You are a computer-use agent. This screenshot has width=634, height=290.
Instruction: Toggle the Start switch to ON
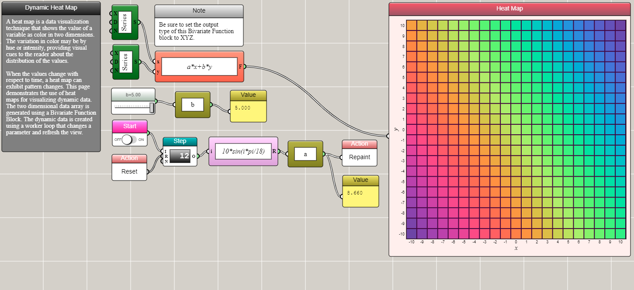130,140
